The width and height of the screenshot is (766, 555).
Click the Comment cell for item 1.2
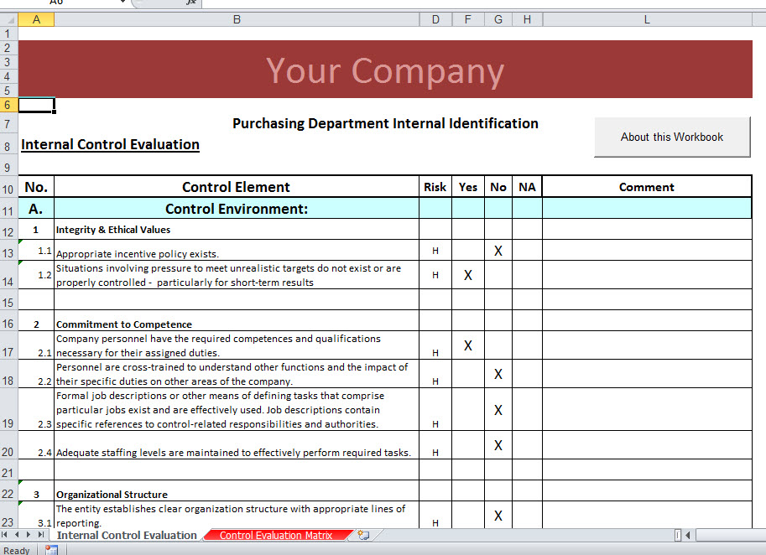tap(647, 275)
